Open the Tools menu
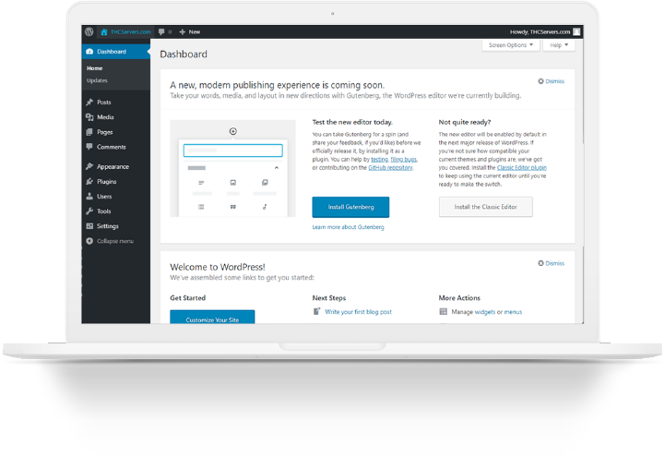The image size is (665, 457). pyautogui.click(x=104, y=211)
